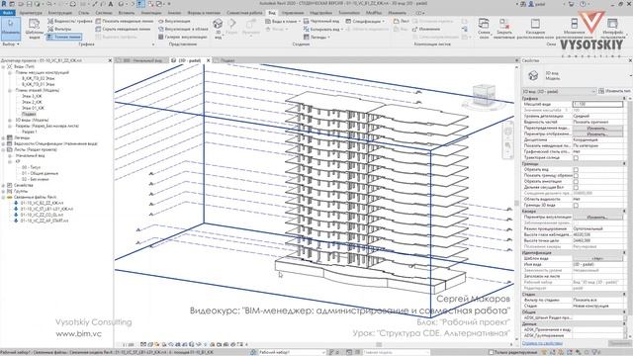Click Show Hidden Lines (Показать невидимые линии)
This screenshot has height=356, width=633.
tap(125, 21)
